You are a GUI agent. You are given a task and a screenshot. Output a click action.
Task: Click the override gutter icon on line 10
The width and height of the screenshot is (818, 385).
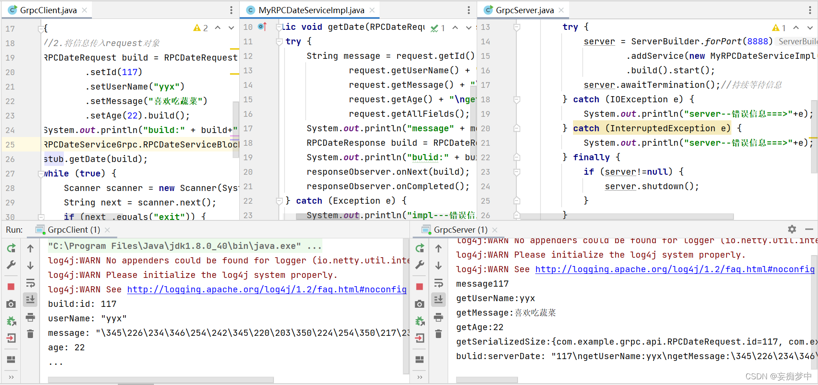(263, 27)
